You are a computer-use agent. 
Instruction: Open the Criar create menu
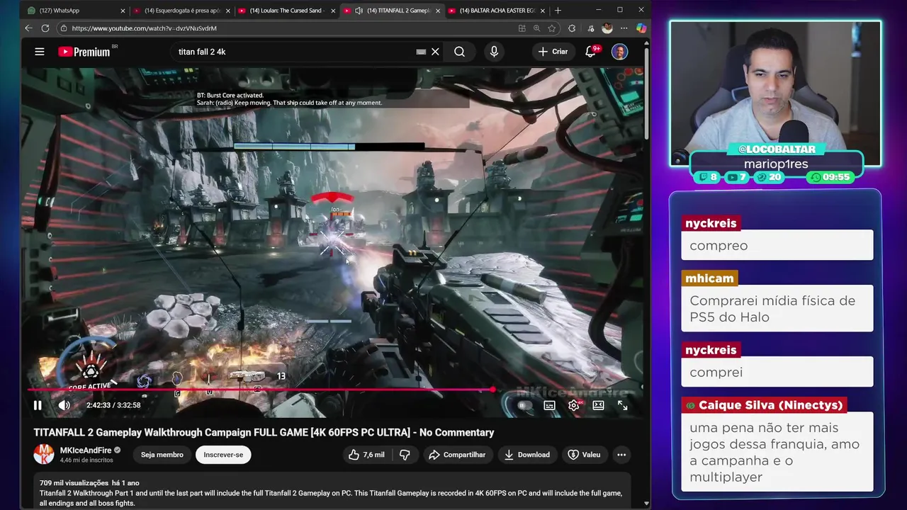pyautogui.click(x=553, y=52)
